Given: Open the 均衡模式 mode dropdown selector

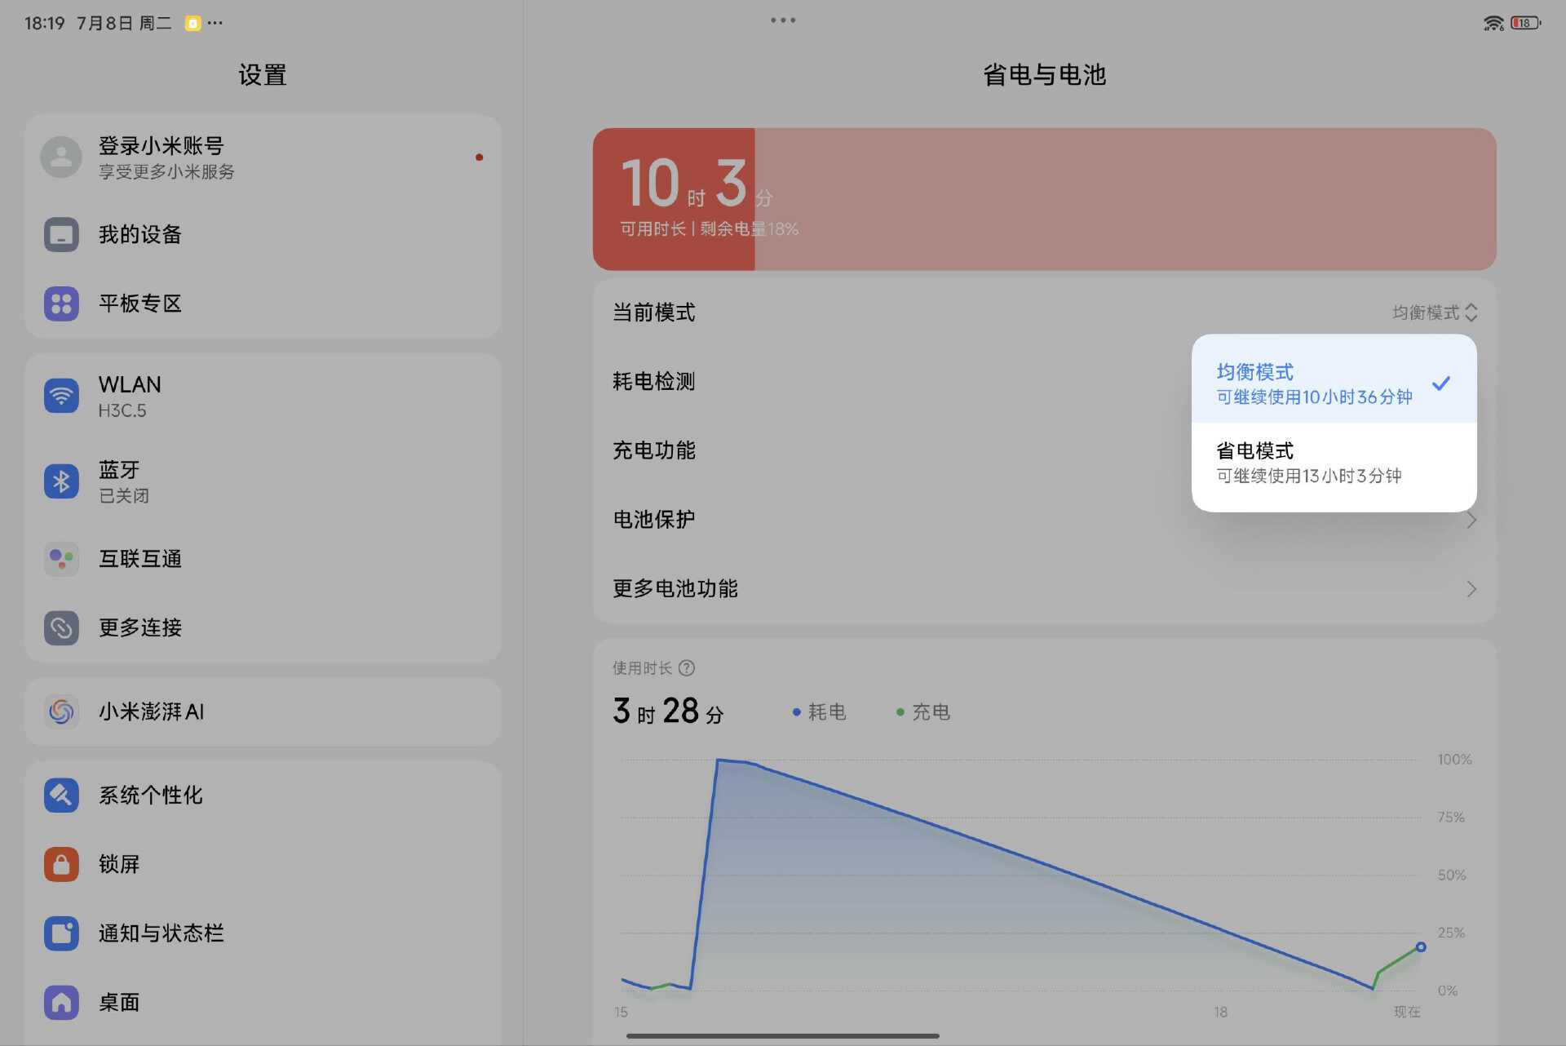Looking at the screenshot, I should (x=1435, y=312).
